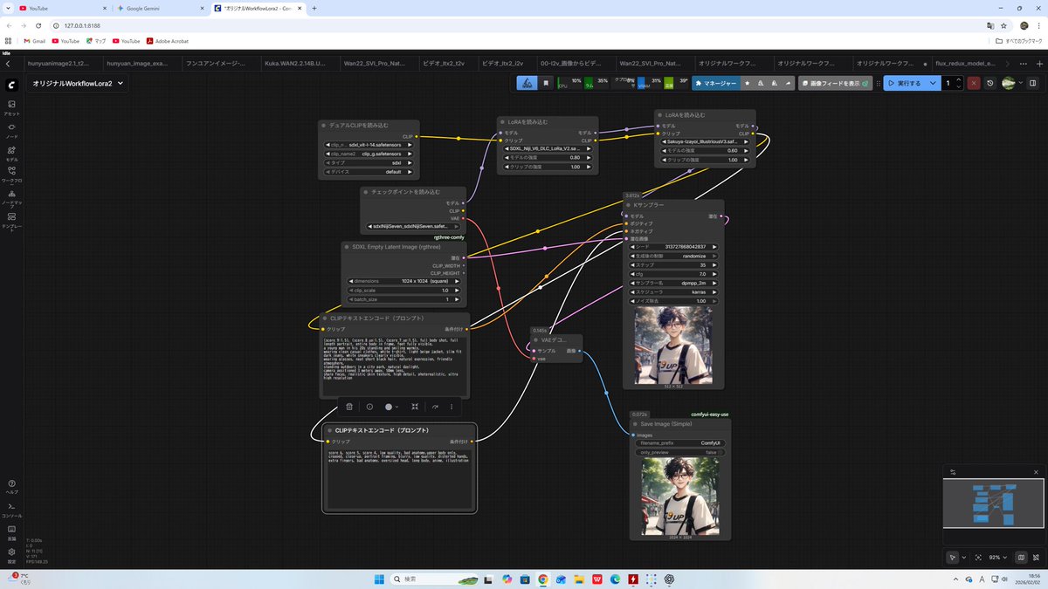Screen dimensions: 1048x589
Task: Open minimap settings sliders icon
Action: 953,472
